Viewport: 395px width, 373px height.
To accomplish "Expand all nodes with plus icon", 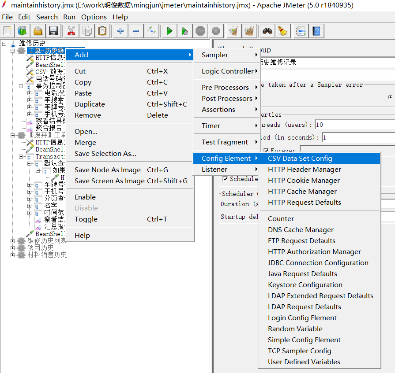I will [120, 31].
